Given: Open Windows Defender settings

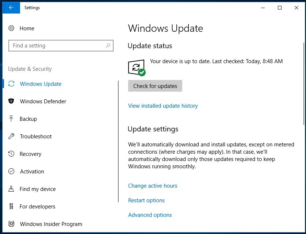Looking at the screenshot, I should tap(43, 101).
